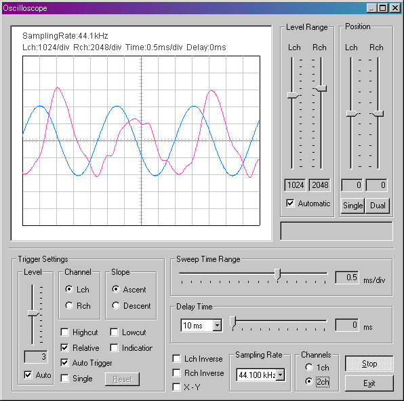This screenshot has width=404, height=401.
Task: Open the Sampling Rate 44.100 kHz dropdown
Action: point(281,375)
